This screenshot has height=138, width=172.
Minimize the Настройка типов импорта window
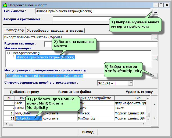click(x=156, y=5)
